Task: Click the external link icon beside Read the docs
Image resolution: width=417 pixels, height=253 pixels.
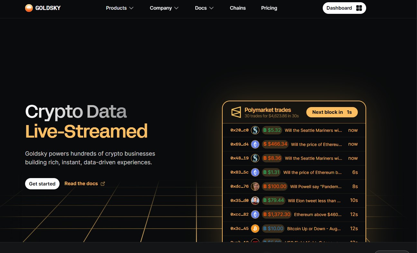Action: pyautogui.click(x=103, y=184)
